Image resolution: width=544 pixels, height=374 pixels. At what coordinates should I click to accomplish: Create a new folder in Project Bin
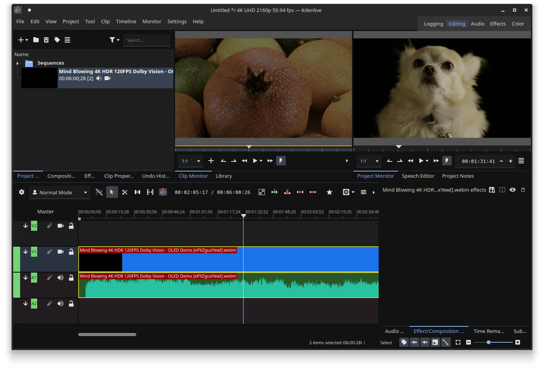pos(36,40)
